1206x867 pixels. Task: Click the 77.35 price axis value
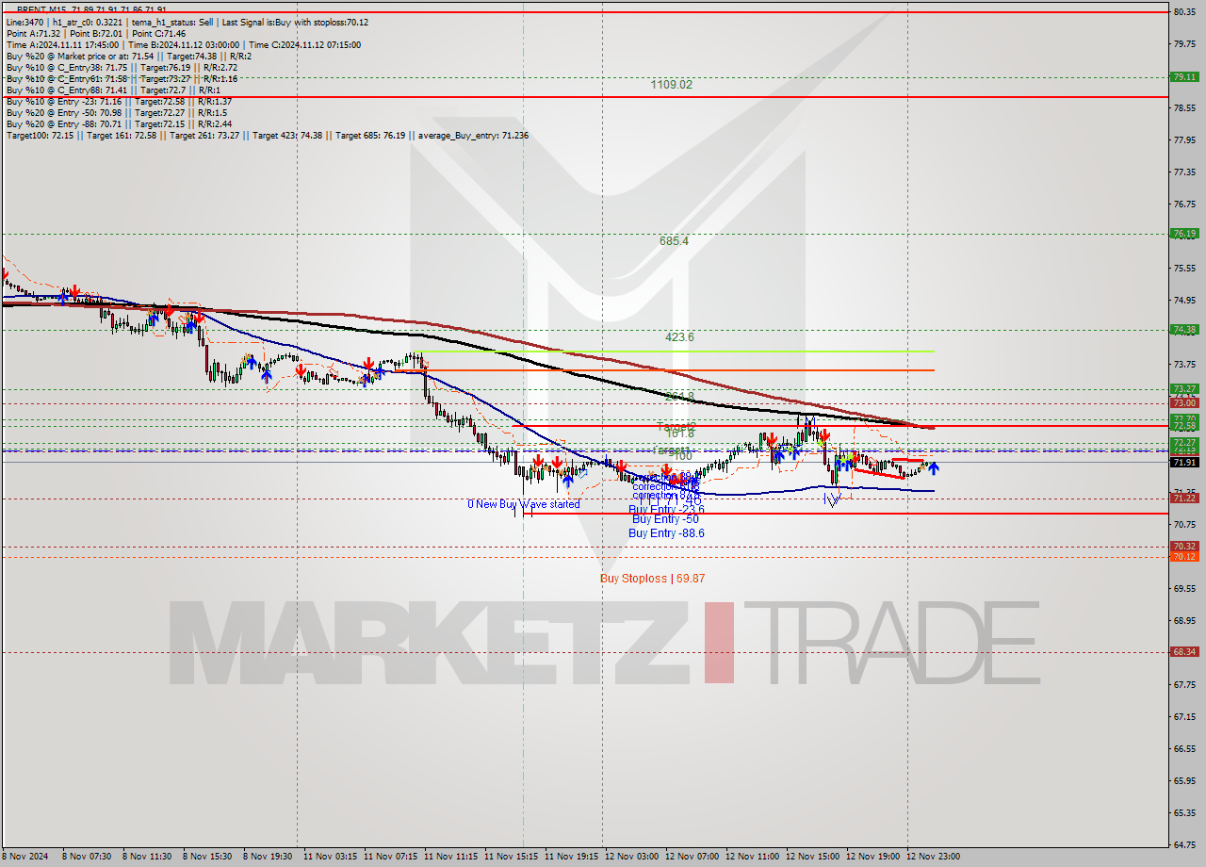(x=1184, y=172)
